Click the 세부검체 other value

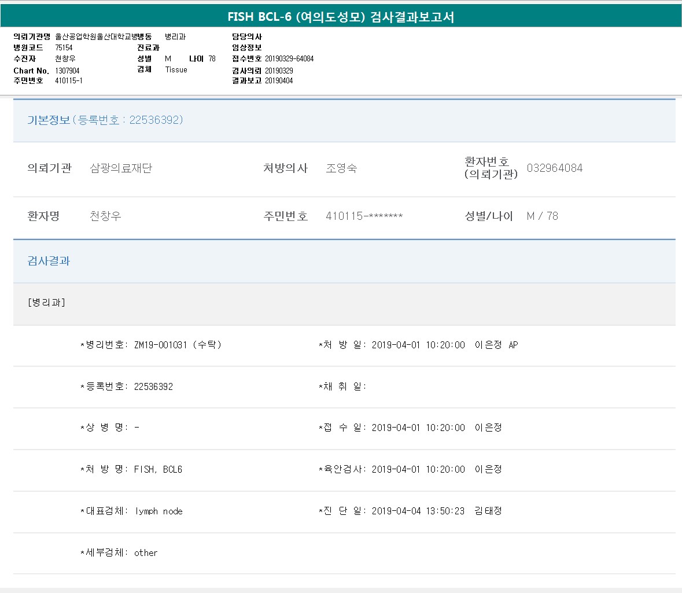click(x=146, y=553)
